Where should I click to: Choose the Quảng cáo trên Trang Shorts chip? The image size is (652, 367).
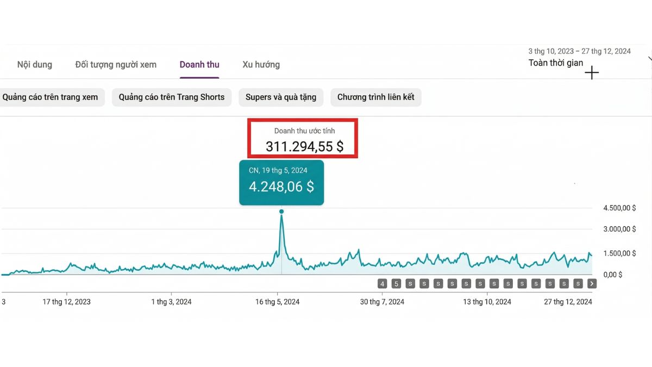(172, 97)
